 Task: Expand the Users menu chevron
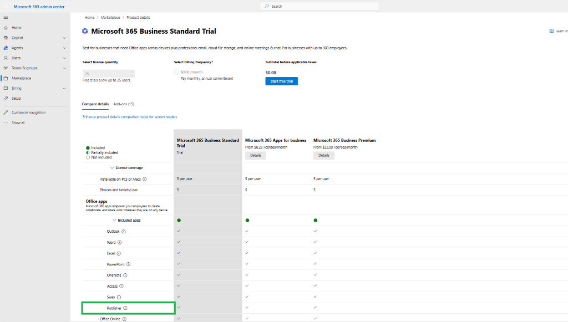(x=64, y=58)
